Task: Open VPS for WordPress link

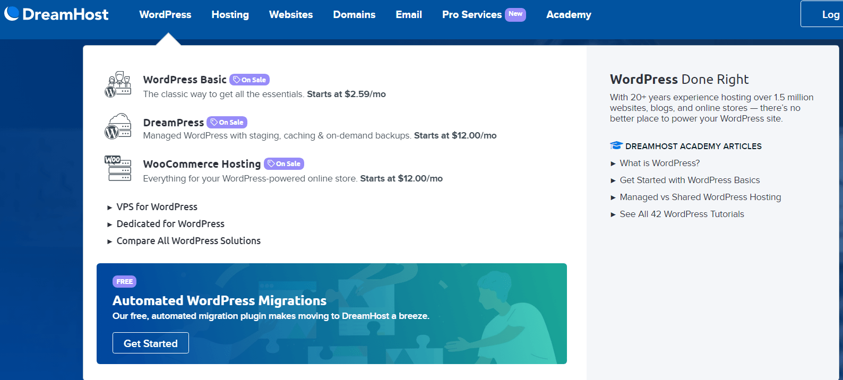Action: point(157,207)
